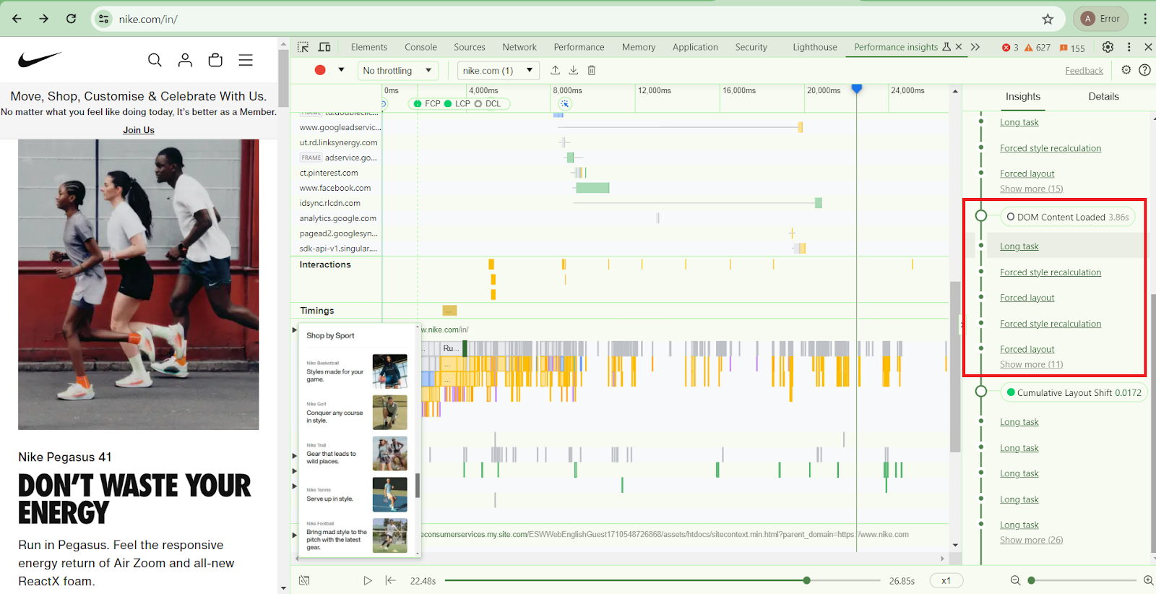Open the help question mark icon
The width and height of the screenshot is (1156, 594).
coord(1144,70)
